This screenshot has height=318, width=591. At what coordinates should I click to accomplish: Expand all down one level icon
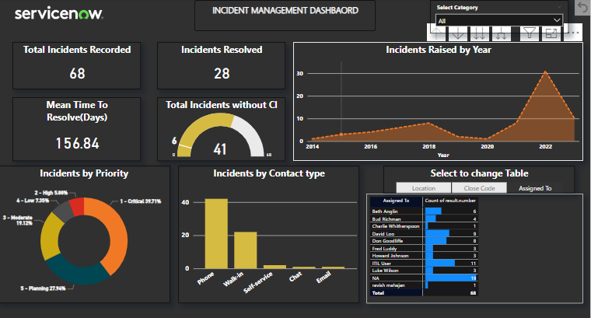(502, 33)
